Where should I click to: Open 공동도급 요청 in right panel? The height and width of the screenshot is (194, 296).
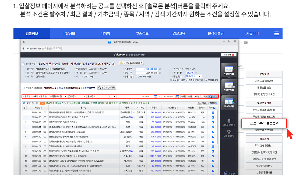pyautogui.click(x=264, y=88)
